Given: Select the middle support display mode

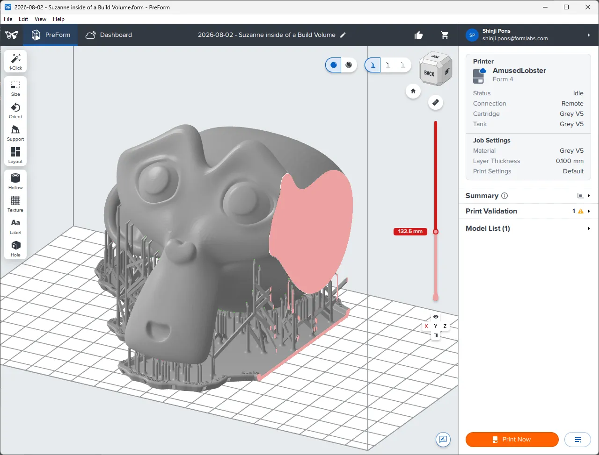Looking at the screenshot, I should 388,65.
